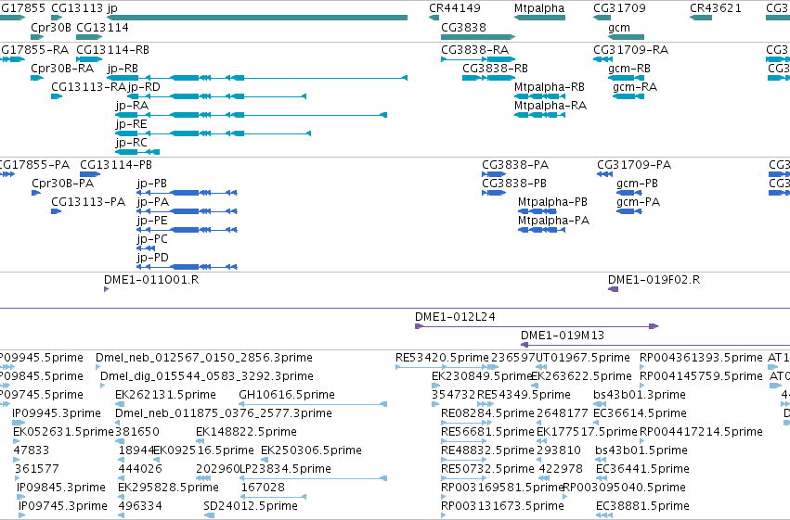Select the LP23834.5prime EST label

point(286,469)
